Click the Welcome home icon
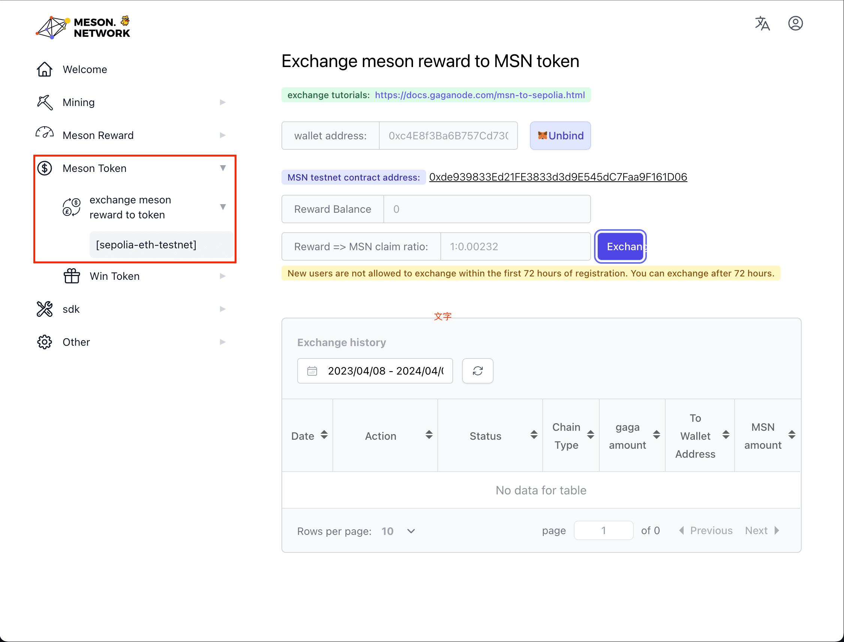Image resolution: width=844 pixels, height=642 pixels. 44,69
